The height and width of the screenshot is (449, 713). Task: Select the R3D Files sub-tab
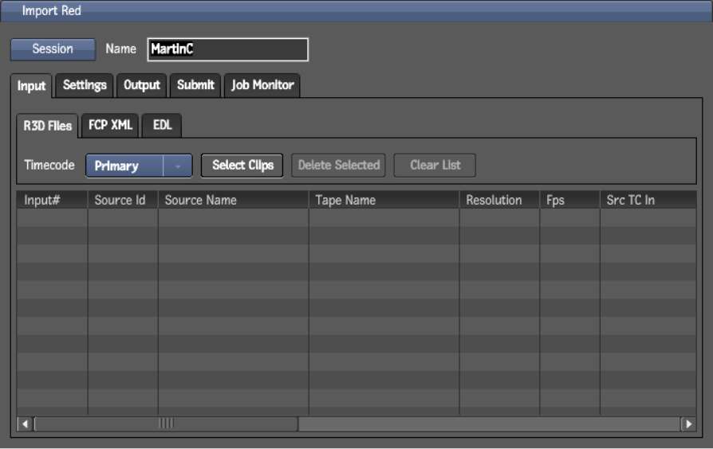(48, 126)
